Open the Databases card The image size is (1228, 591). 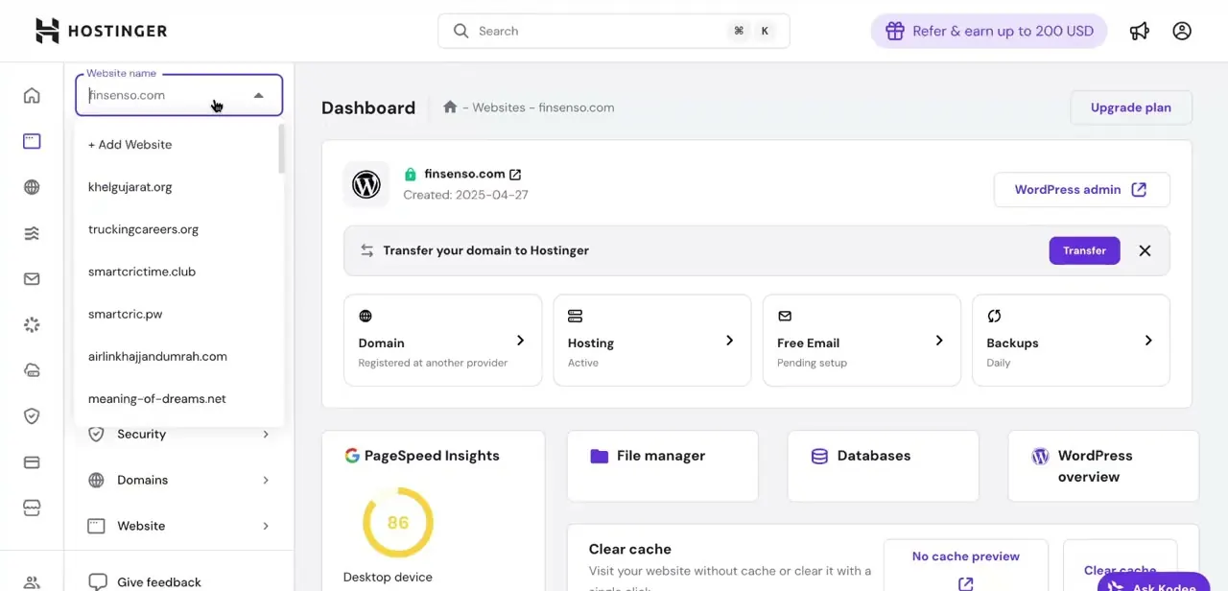pos(883,465)
